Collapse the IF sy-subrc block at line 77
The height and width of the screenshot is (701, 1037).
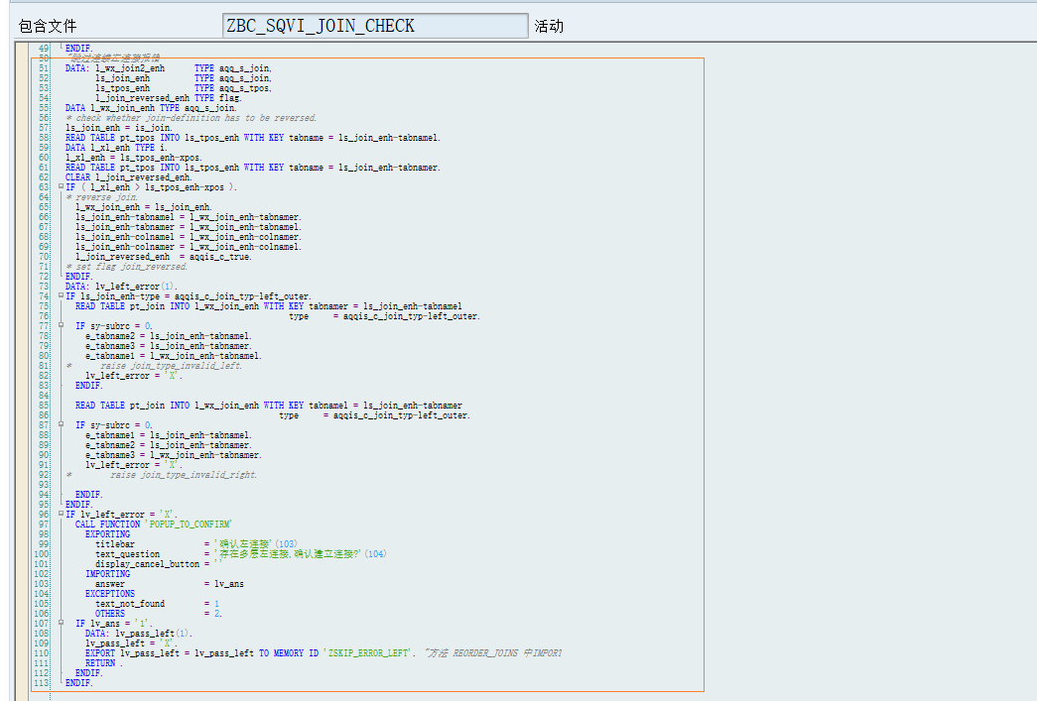click(62, 326)
